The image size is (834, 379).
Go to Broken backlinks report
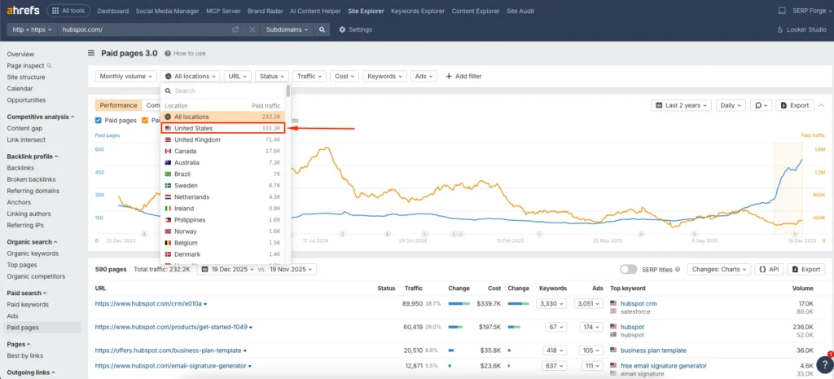(x=31, y=179)
